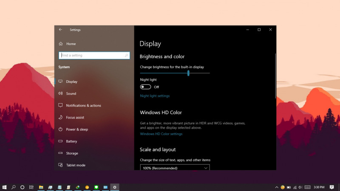The image size is (340, 191).
Task: Turn on the Night light toggle
Action: [145, 87]
